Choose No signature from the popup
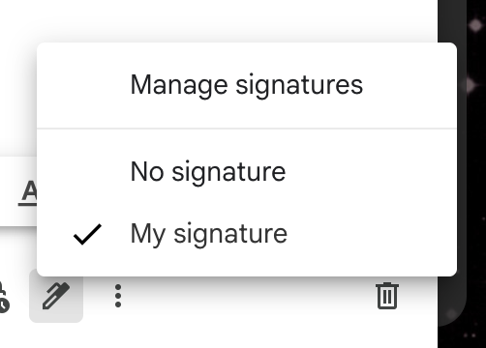486x348 pixels. click(x=247, y=172)
